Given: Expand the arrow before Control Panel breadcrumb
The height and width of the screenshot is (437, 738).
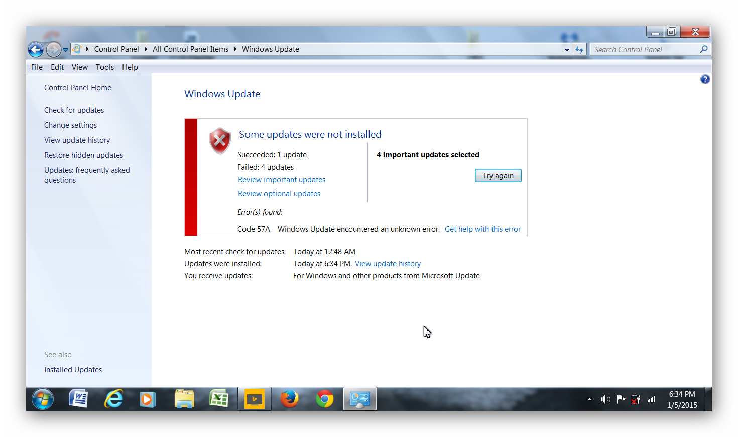Looking at the screenshot, I should tap(87, 49).
